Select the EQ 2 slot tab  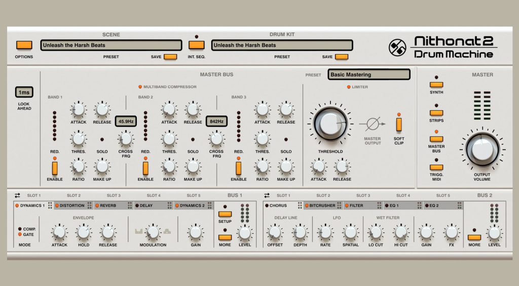tap(443, 206)
